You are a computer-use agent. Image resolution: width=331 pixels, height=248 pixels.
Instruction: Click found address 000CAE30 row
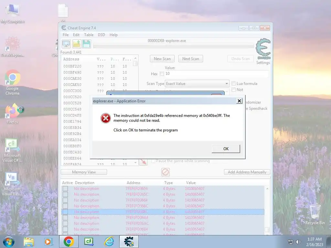click(x=97, y=78)
